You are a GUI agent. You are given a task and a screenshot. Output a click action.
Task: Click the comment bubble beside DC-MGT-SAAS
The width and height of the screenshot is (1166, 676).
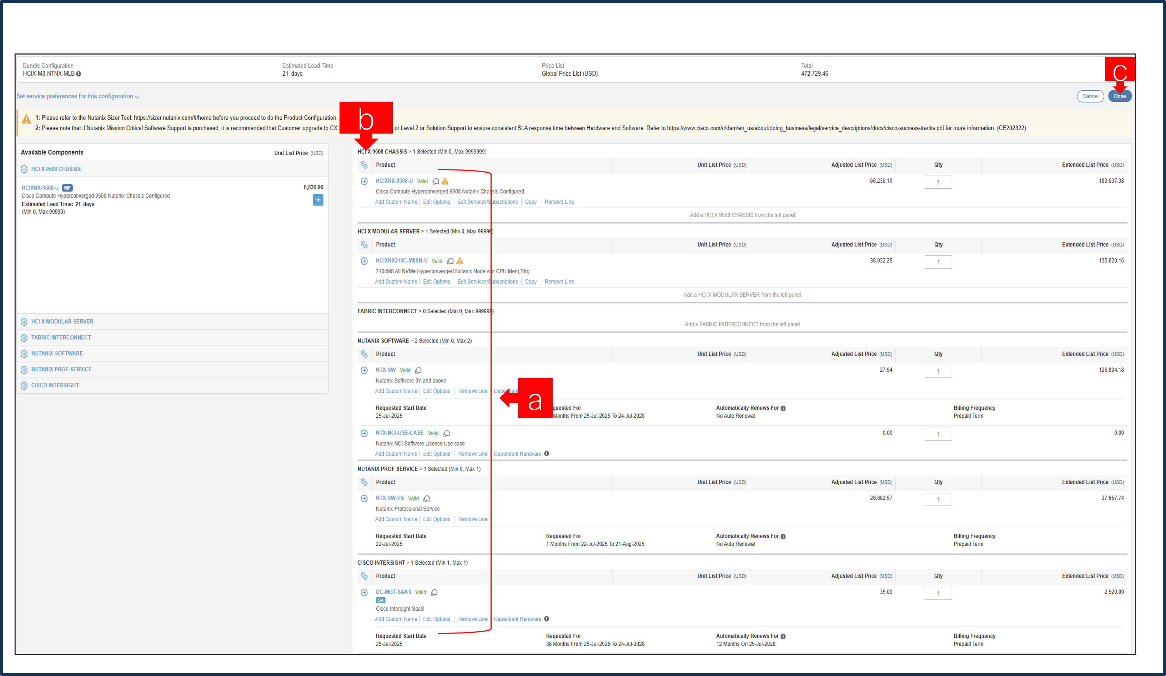point(434,592)
